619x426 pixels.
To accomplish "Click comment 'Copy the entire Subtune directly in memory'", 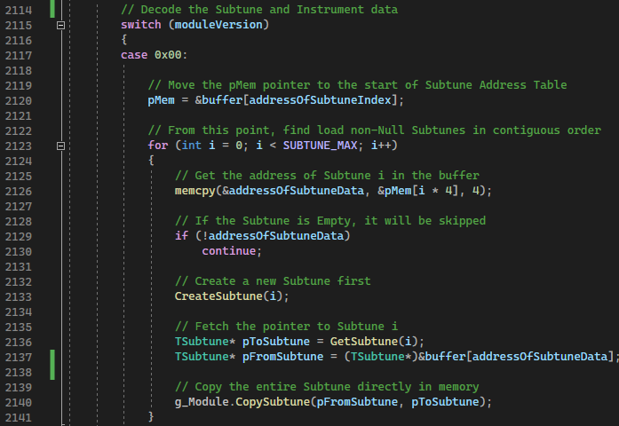I will (327, 387).
